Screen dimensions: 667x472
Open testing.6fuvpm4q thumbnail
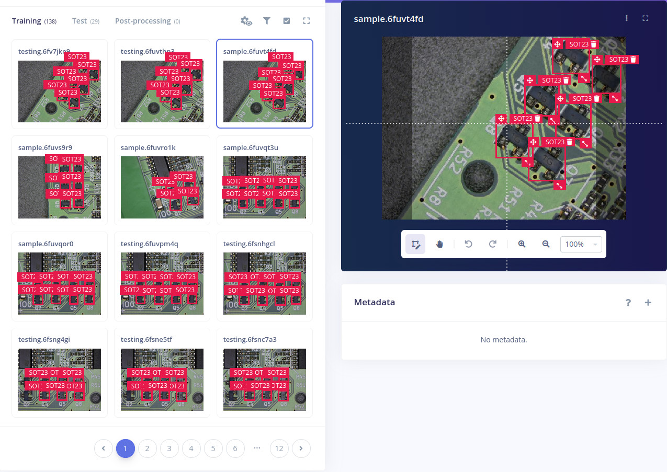162,283
